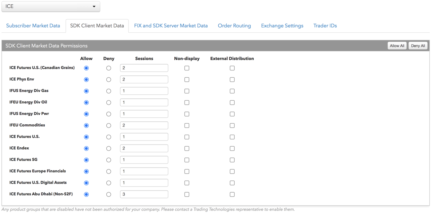Enable External Distribution for ICE Futures Europe Financials
The image size is (432, 213).
pos(232,171)
